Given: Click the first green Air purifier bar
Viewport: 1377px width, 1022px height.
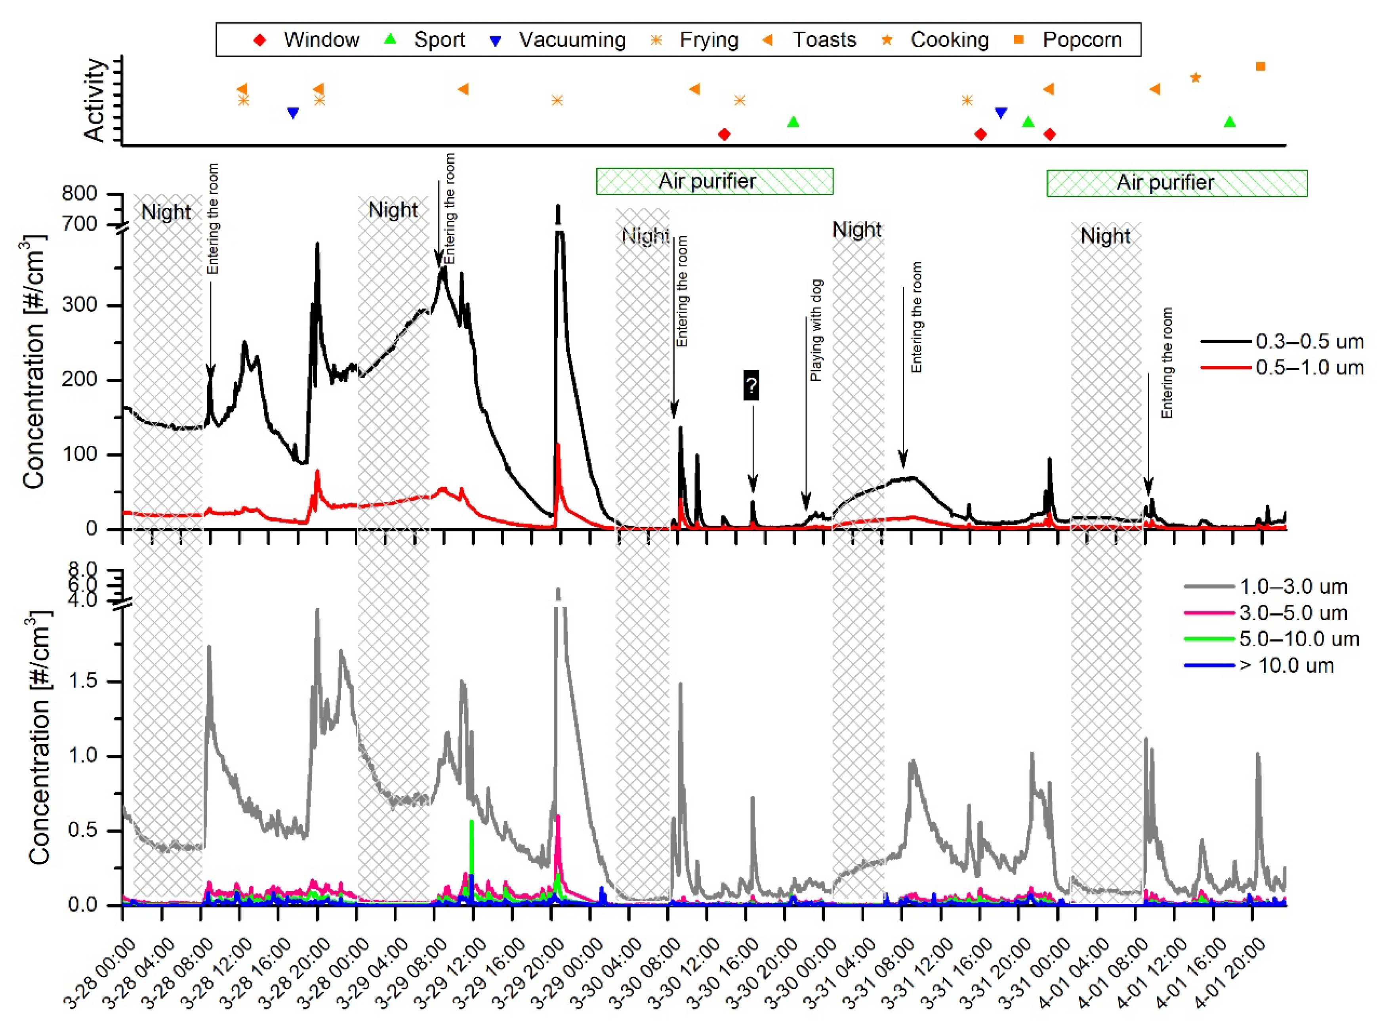Looking at the screenshot, I should (x=714, y=181).
